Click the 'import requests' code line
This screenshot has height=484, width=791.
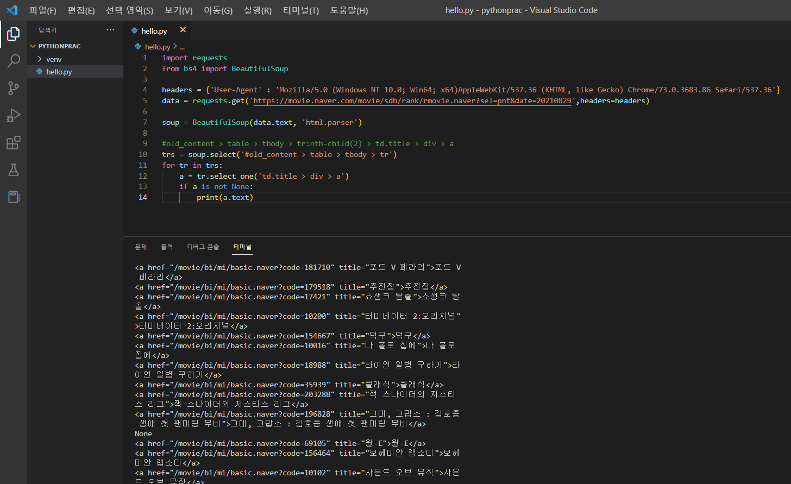click(x=194, y=58)
